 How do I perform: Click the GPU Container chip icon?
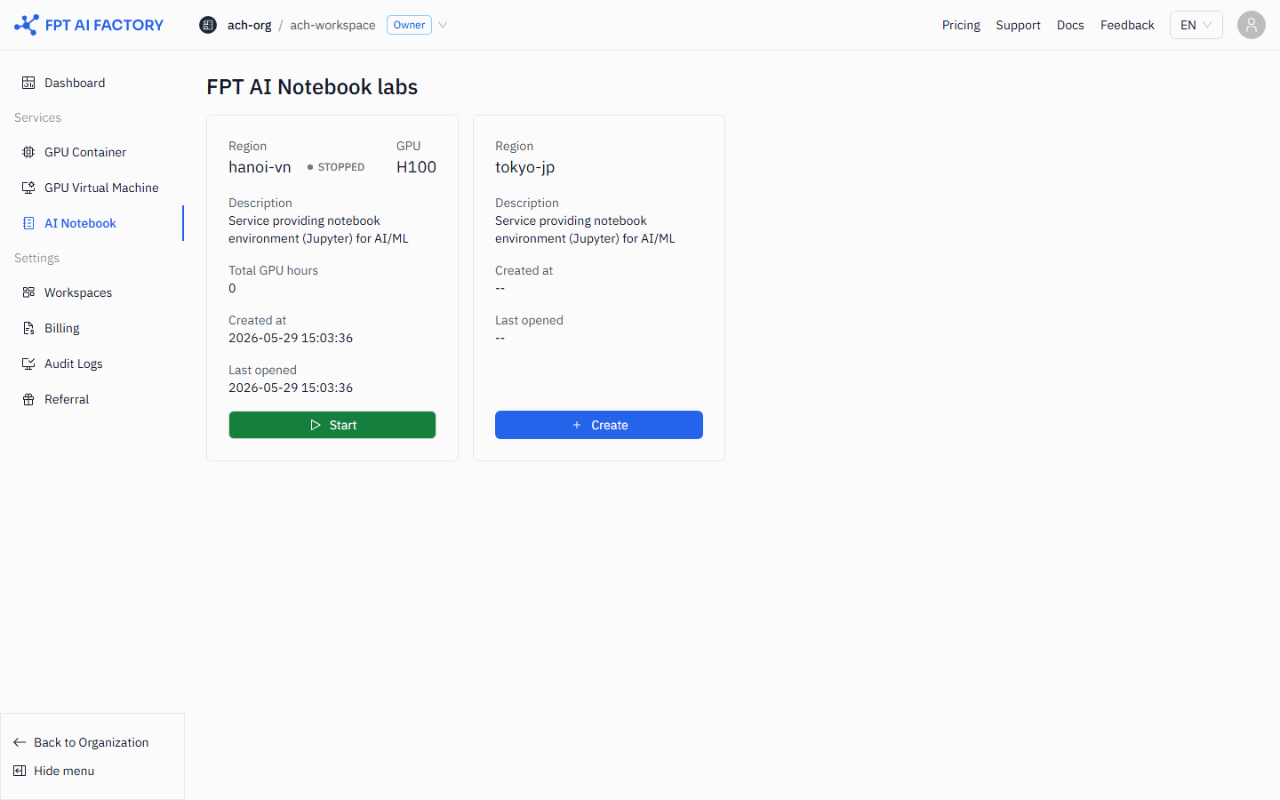pyautogui.click(x=28, y=152)
